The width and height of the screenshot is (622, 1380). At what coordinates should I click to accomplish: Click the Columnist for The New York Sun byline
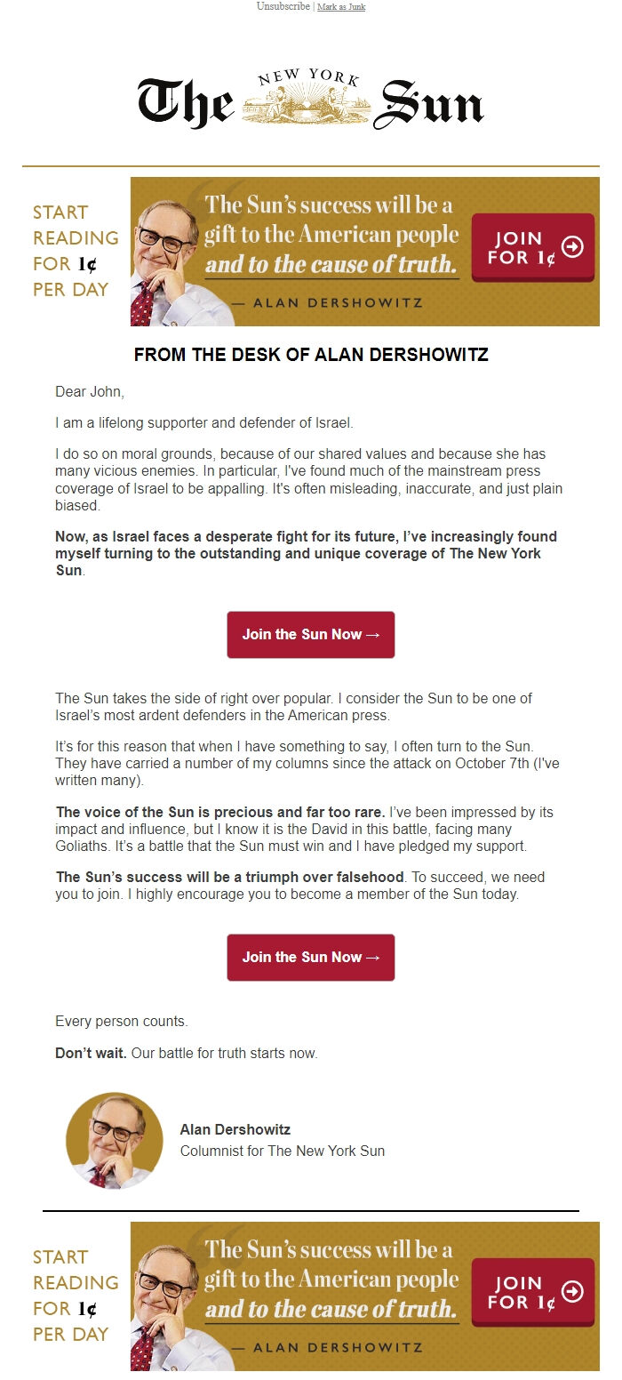(x=282, y=1151)
